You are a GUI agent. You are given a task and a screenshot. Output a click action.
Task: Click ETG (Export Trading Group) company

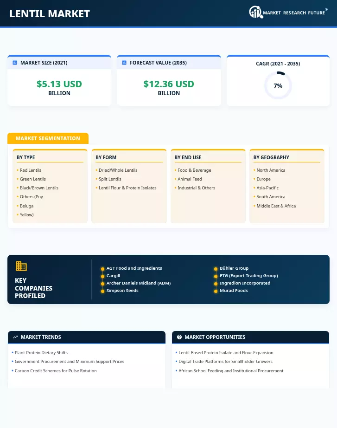coord(249,276)
